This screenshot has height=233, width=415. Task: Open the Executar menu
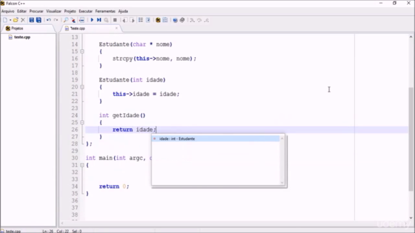(86, 11)
